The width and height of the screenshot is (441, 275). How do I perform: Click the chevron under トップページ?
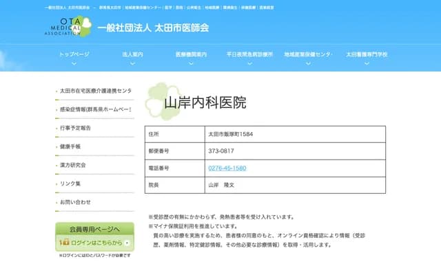pos(74,63)
